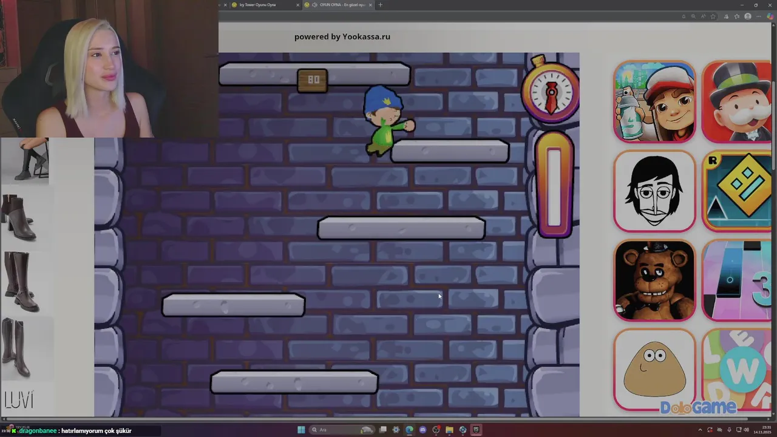Open the Incredibox Sprunki face game icon

coord(654,191)
